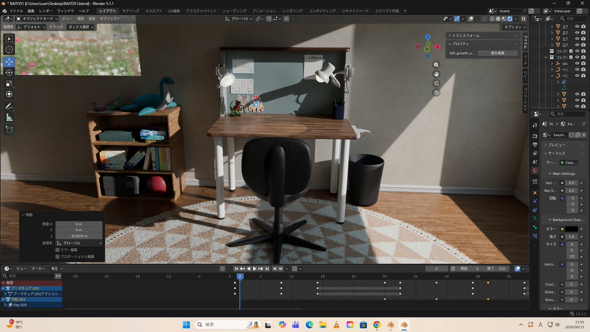The width and height of the screenshot is (590, 332).
Task: Jump to timeline end frame
Action: pos(267,269)
